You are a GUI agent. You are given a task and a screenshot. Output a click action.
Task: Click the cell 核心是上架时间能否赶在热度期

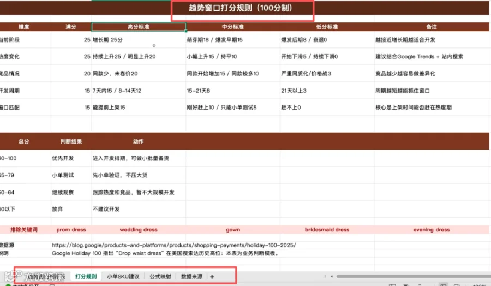point(432,108)
